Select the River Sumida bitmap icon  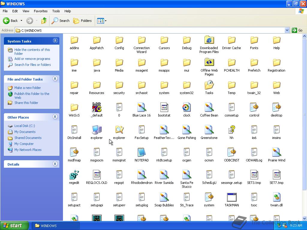pyautogui.click(x=164, y=175)
